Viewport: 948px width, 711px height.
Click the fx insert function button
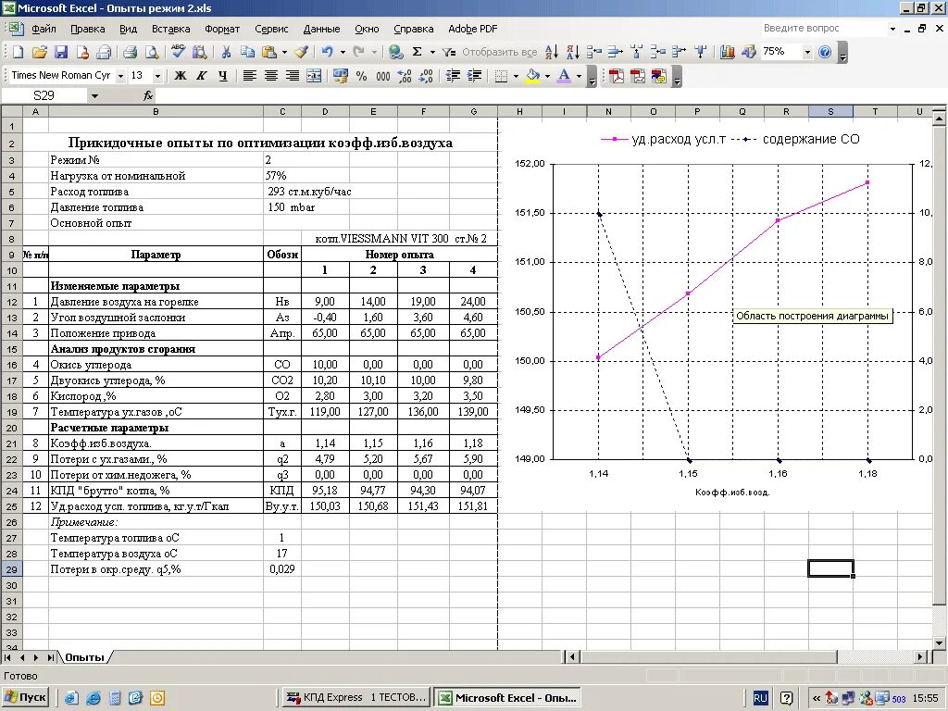coord(148,95)
